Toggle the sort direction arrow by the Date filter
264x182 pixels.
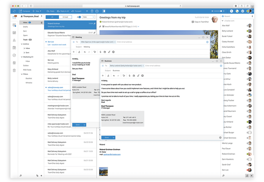tap(78, 17)
